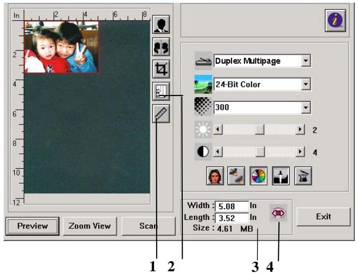This screenshot has height=275, width=358.
Task: Click the 24-Bit Color combo box
Action: (x=262, y=84)
